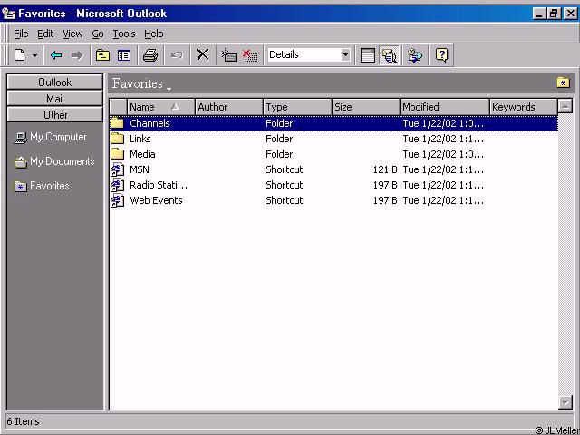Click the Organize toolbar icon
The image size is (580, 435).
coord(415,55)
